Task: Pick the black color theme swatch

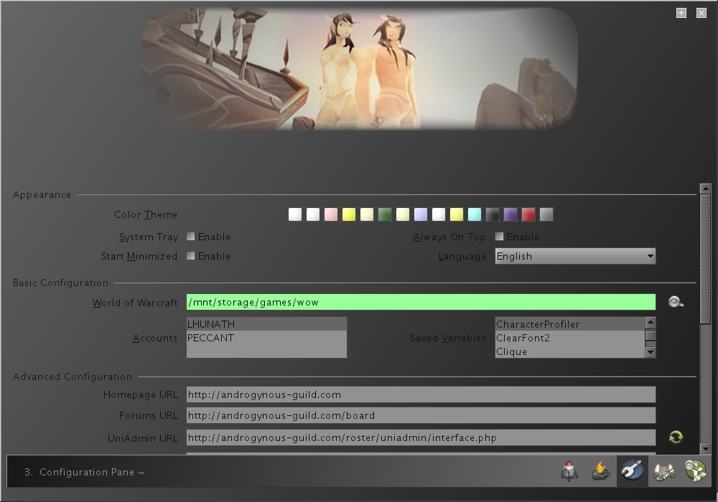Action: tap(493, 214)
